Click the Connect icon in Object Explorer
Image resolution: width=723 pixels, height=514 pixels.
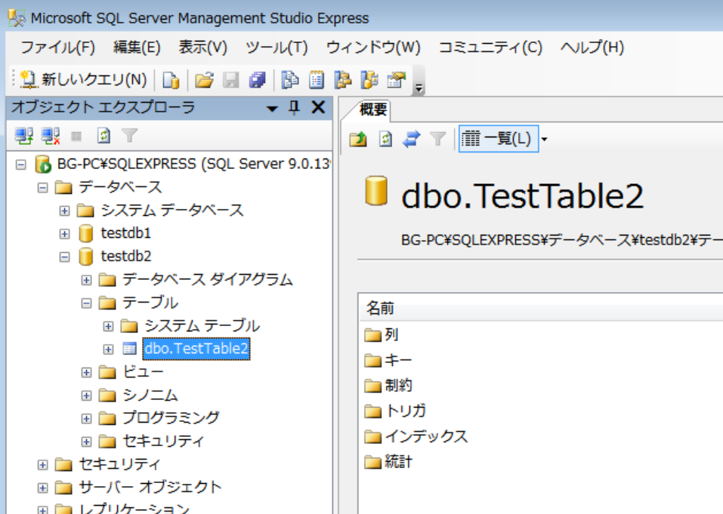tap(24, 136)
